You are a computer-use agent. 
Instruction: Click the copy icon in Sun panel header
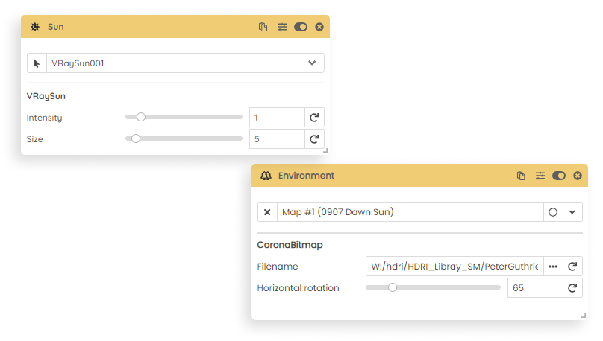tap(263, 27)
